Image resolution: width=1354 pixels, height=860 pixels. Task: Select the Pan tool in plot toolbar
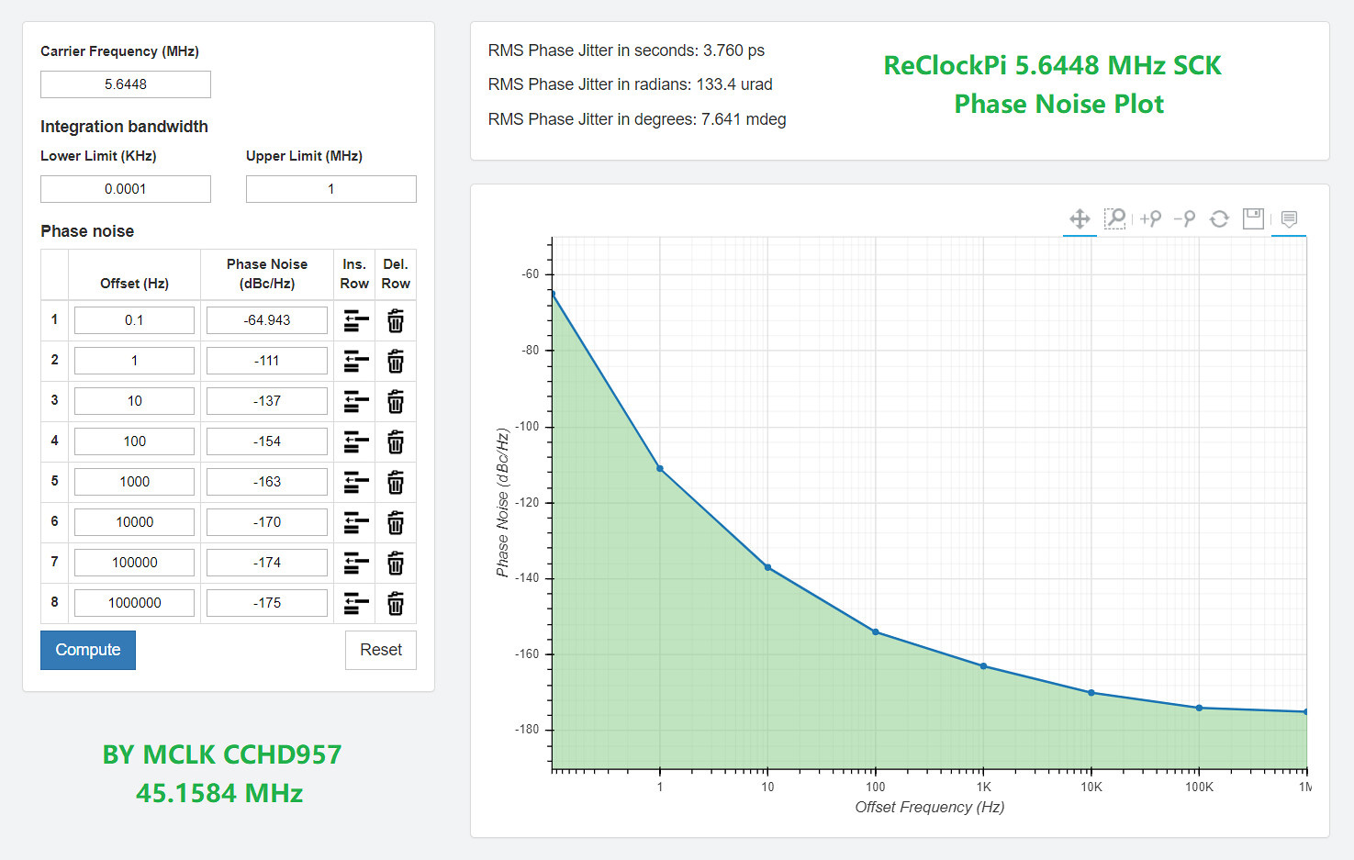pos(1080,218)
